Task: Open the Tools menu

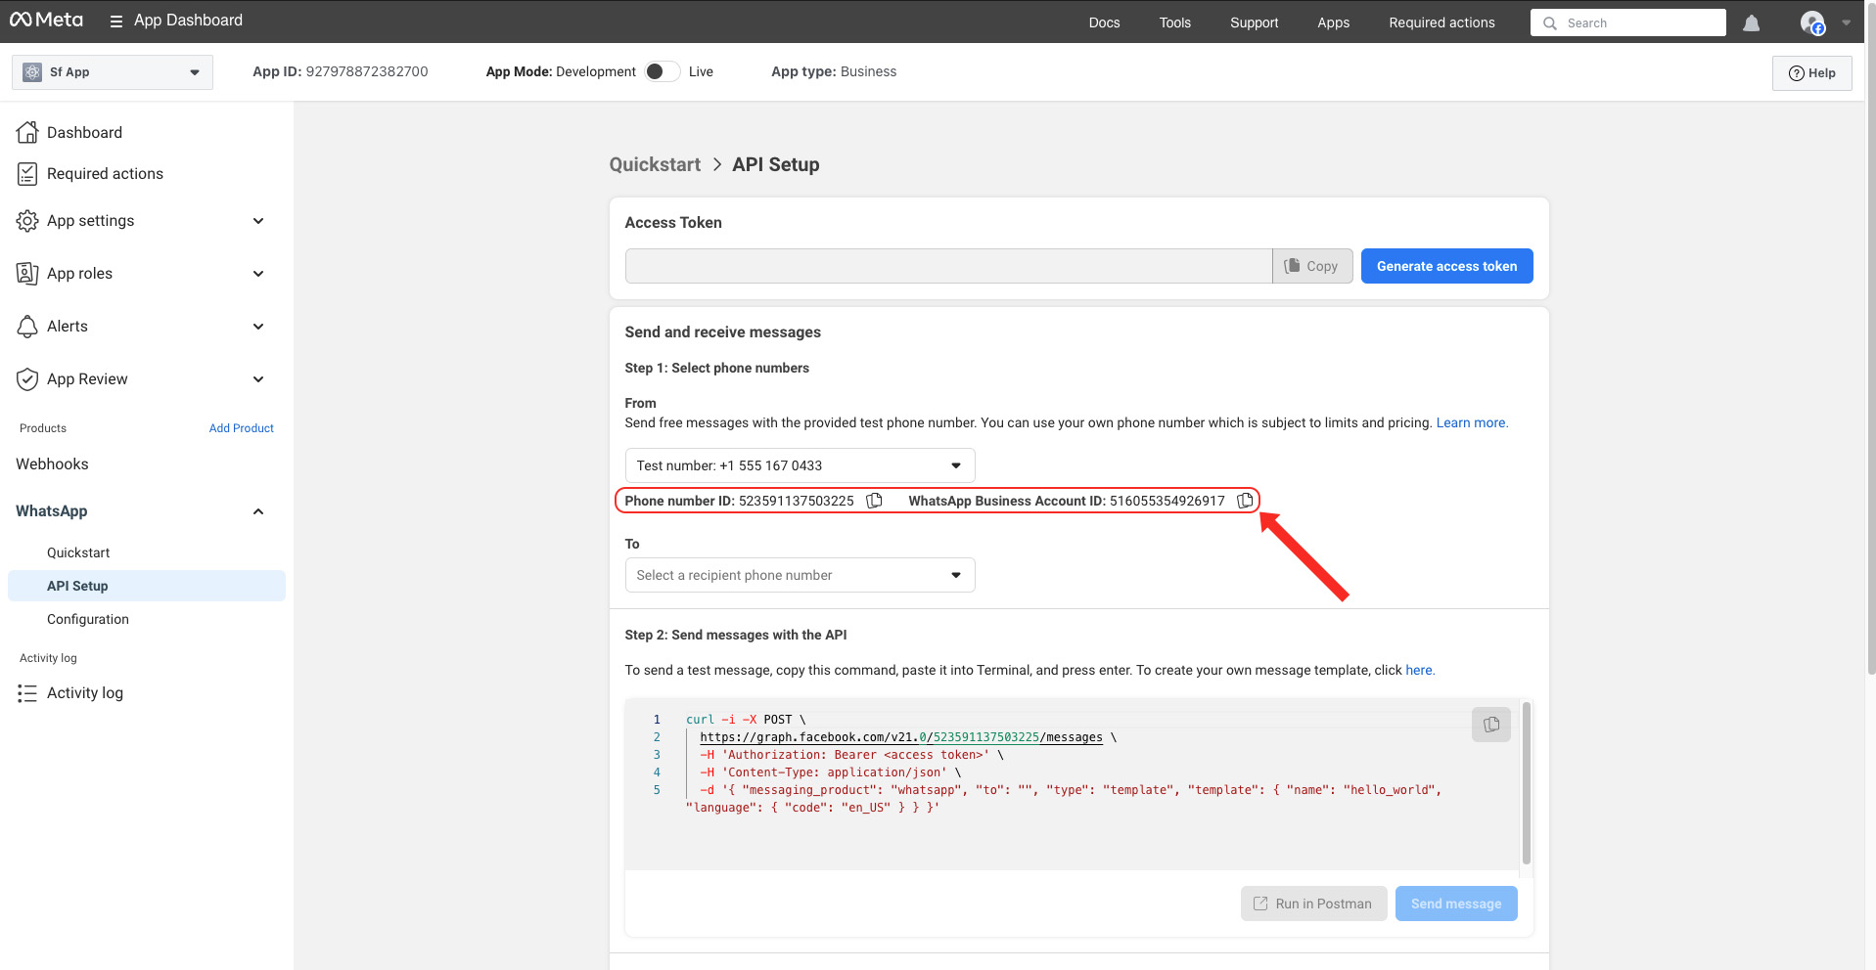Action: pos(1174,22)
